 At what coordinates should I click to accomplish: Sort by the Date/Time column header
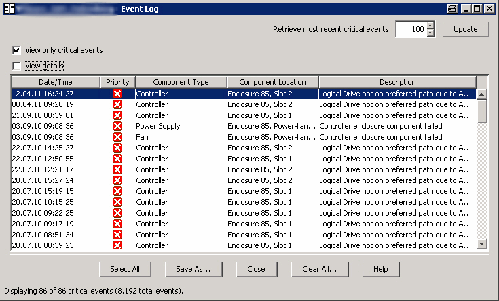point(56,82)
